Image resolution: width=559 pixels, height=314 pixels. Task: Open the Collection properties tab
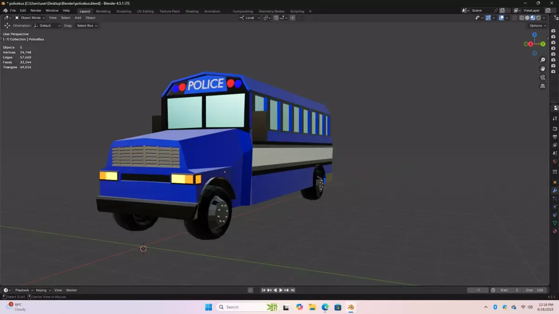(555, 172)
